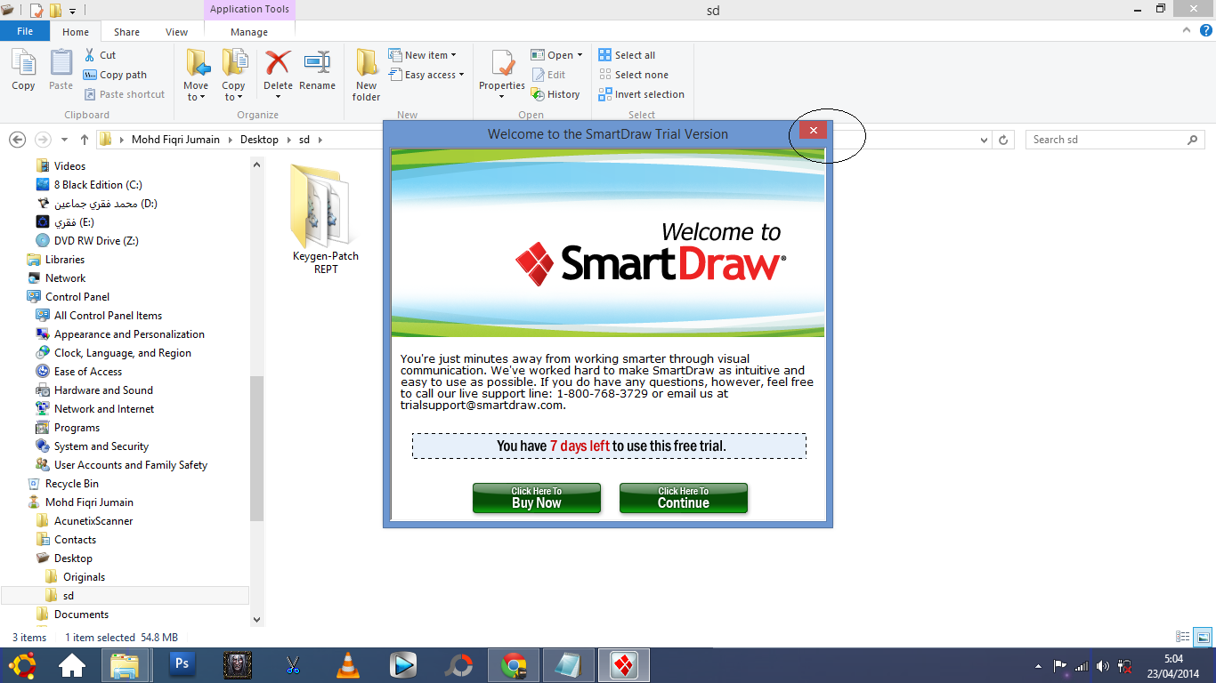Viewport: 1216px width, 683px height.
Task: Open the Move to dropdown
Action: click(195, 73)
